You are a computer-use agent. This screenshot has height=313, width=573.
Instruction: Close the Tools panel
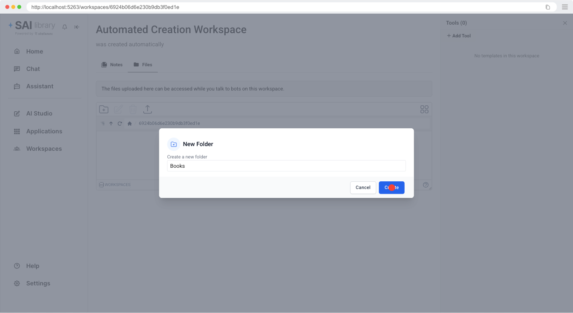[565, 23]
